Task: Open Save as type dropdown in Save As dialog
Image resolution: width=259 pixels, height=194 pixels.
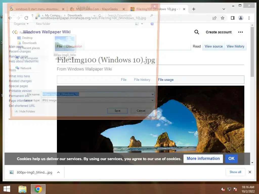Action: pos(153,100)
